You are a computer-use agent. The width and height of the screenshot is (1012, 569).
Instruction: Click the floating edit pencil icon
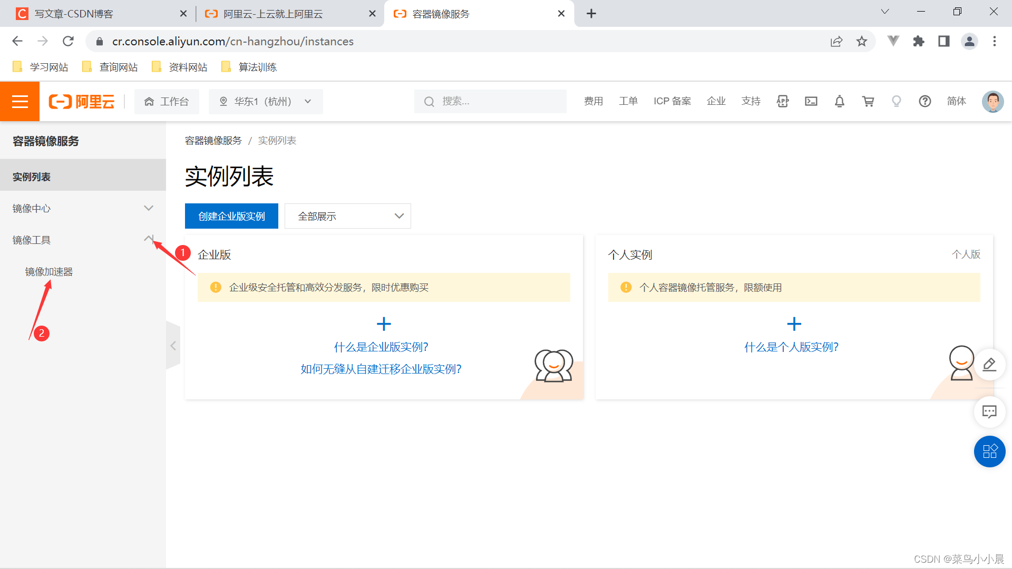pyautogui.click(x=989, y=365)
